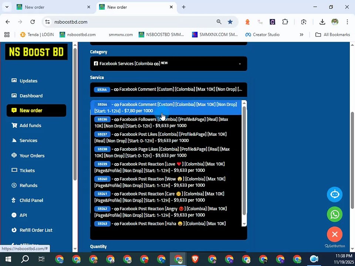Select service 59242 Post Reaction Angry
The width and height of the screenshot is (355, 266).
click(166, 212)
